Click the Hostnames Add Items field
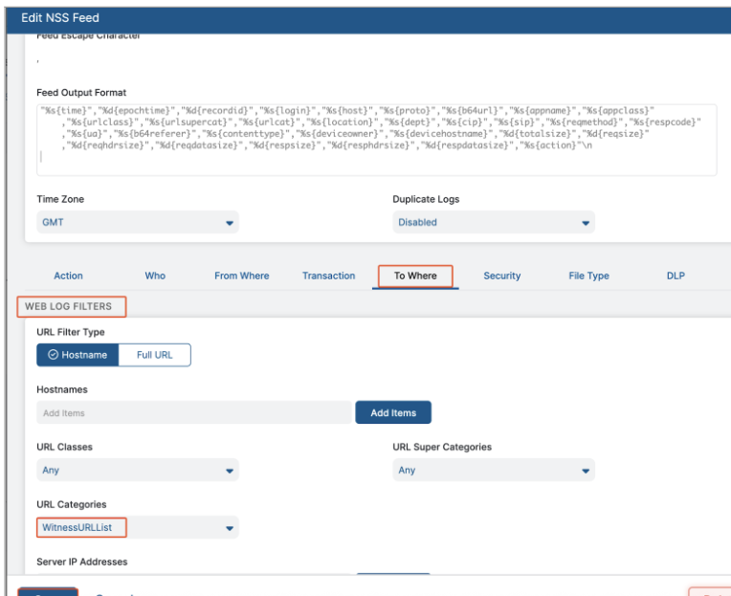 pyautogui.click(x=194, y=413)
